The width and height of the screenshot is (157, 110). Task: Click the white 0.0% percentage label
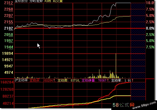pos(150,28)
